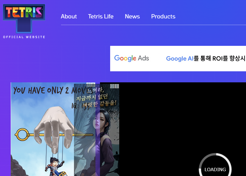Click the OFFICIAL WEBSITE text under logo
Image resolution: width=246 pixels, height=176 pixels.
pos(24,37)
